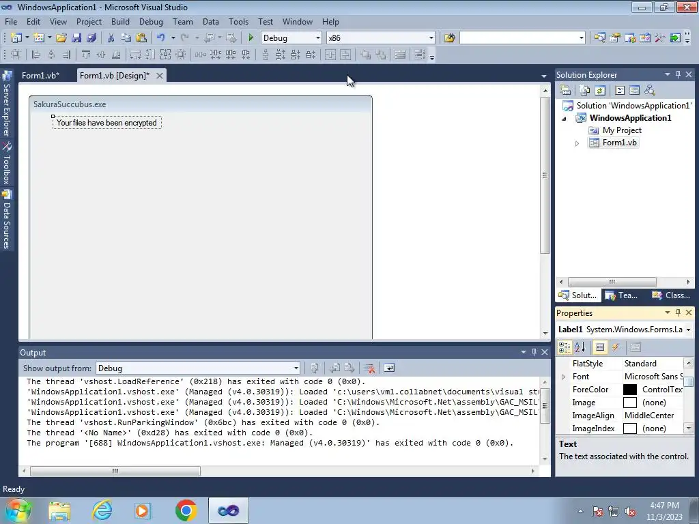Show Events with the lightning bolt icon
The image size is (699, 524).
(x=616, y=347)
